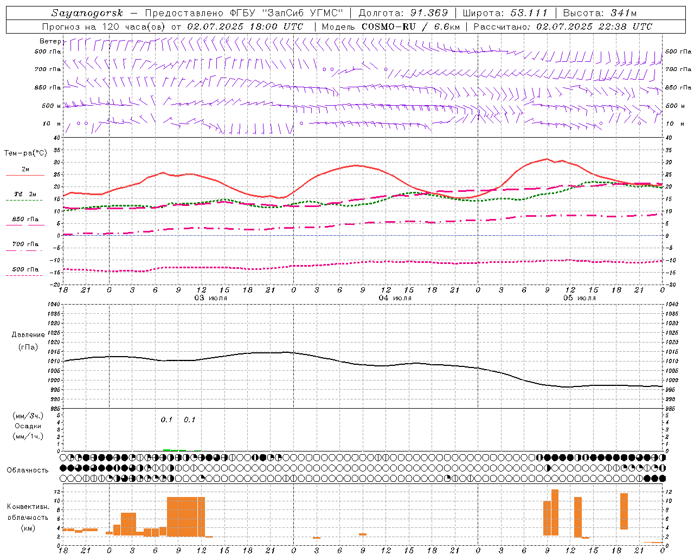Click the '(мм/3ч.)' precipitation unit label
694x555 pixels.
28,416
